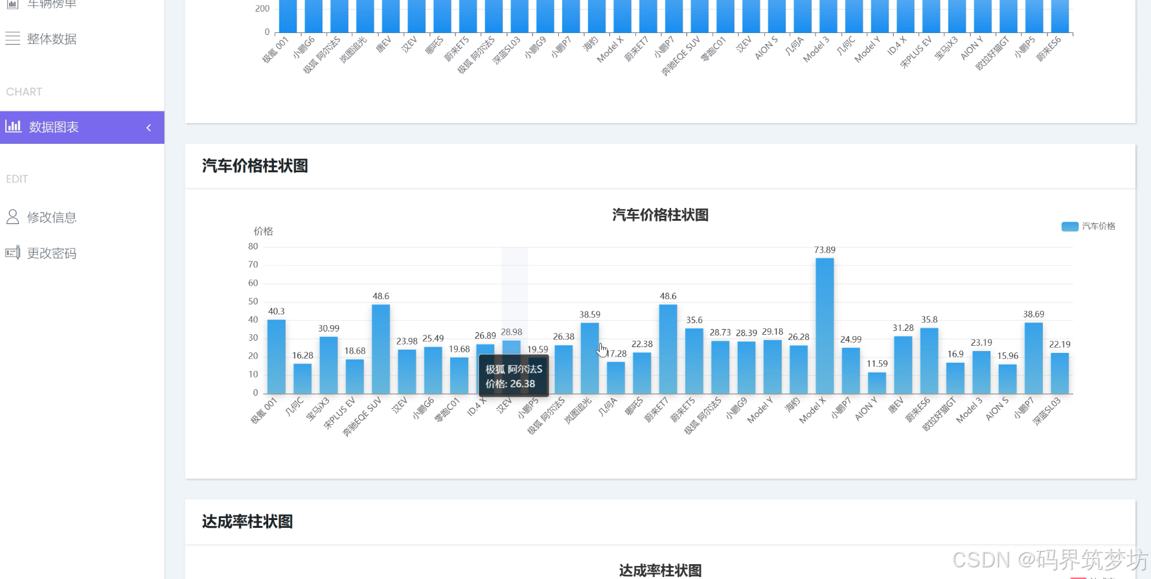The width and height of the screenshot is (1151, 579).
Task: Click the 极狐 阿尔法S tooltip box
Action: [x=514, y=376]
